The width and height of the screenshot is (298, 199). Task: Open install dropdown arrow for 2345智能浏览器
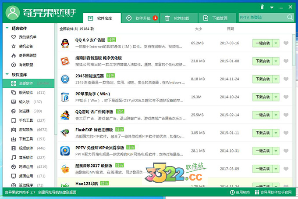(x=276, y=79)
